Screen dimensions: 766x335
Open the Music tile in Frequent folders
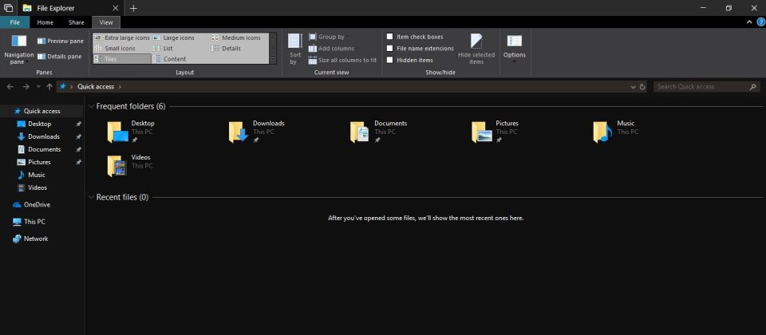615,132
